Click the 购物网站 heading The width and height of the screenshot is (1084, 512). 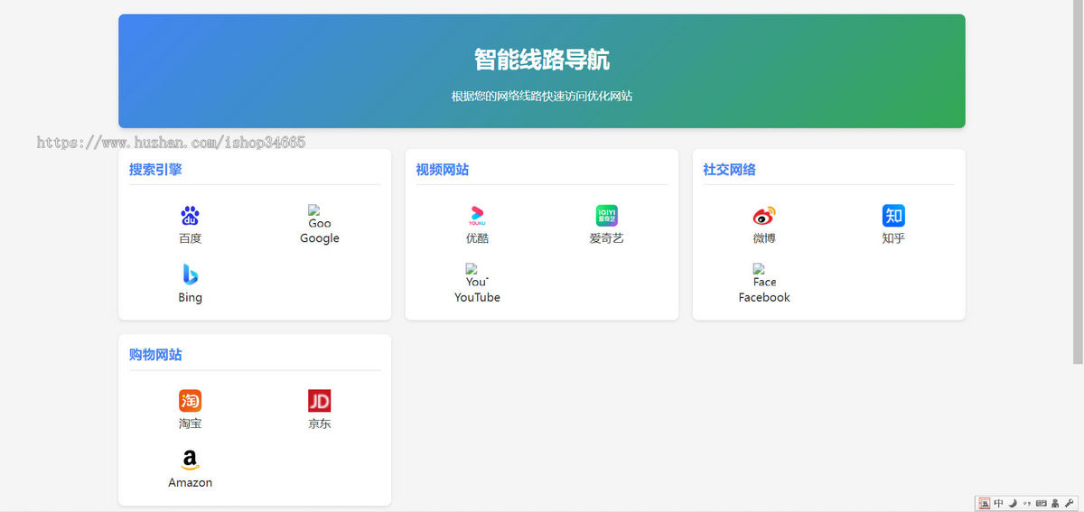point(155,354)
